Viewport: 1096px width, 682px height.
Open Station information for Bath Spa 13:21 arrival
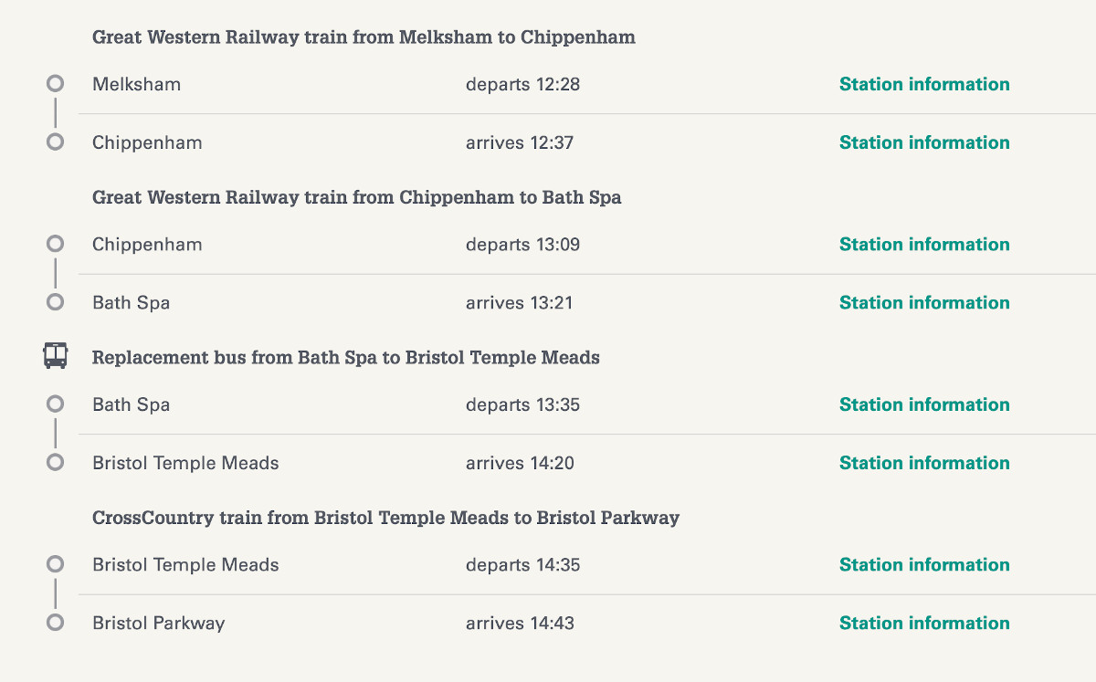(x=924, y=302)
